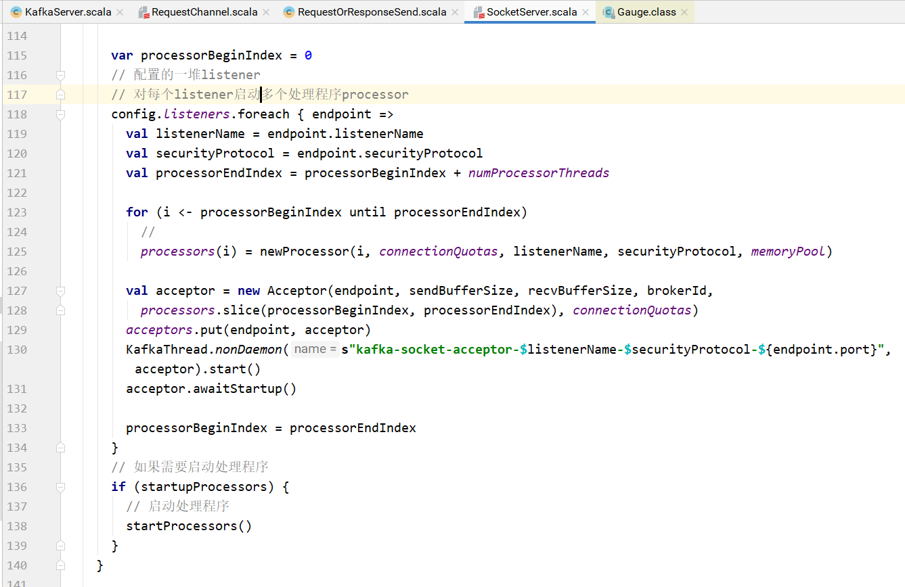Image resolution: width=905 pixels, height=587 pixels.
Task: Click 'endpoint.listenerName' on line 119
Action: pos(345,134)
